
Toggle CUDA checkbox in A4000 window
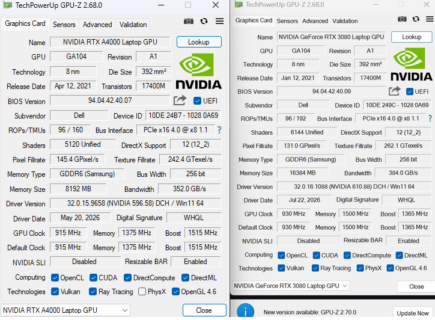[x=94, y=277]
